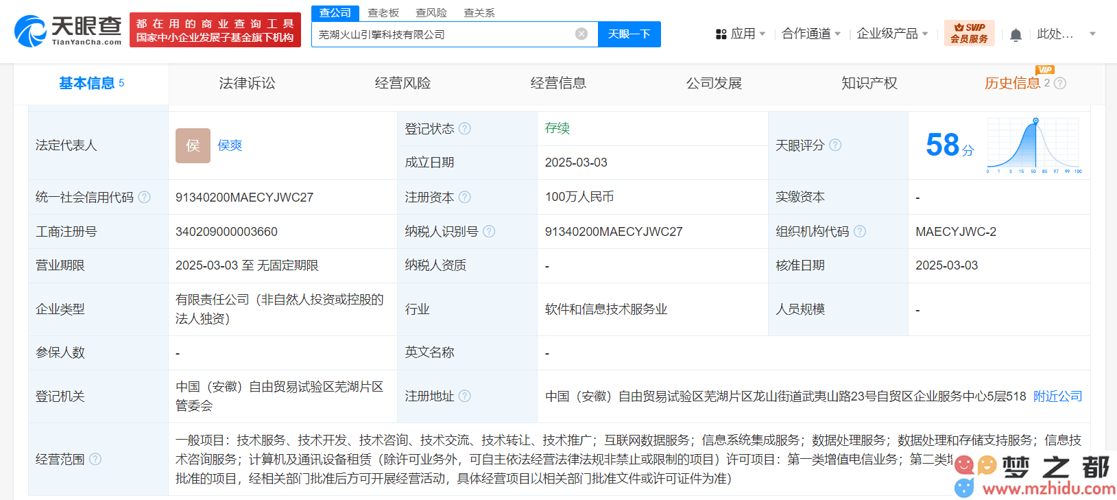Click industry value 软件和信息技术服务业
Screen dimensions: 1117x500
[606, 309]
